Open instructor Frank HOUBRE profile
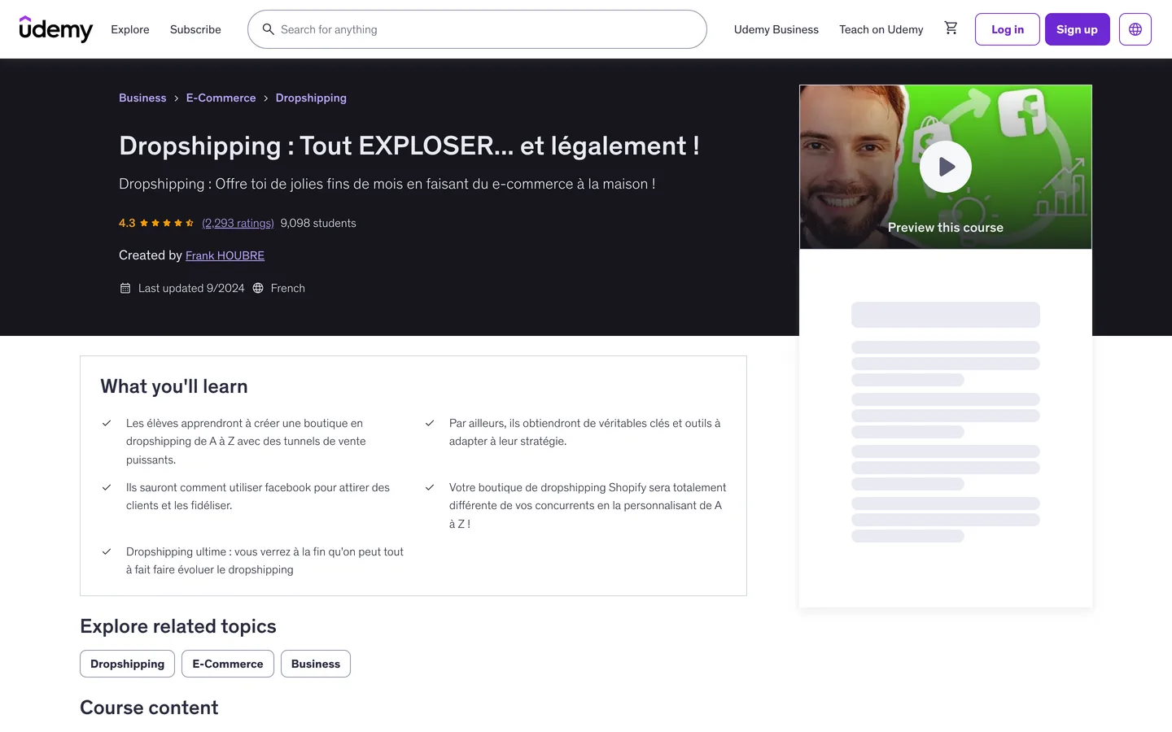The height and width of the screenshot is (732, 1172). point(225,255)
